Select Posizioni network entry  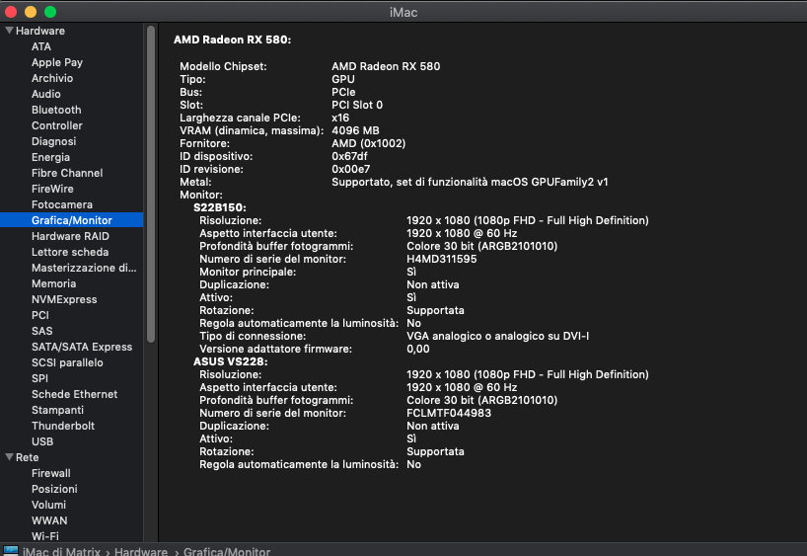(54, 489)
